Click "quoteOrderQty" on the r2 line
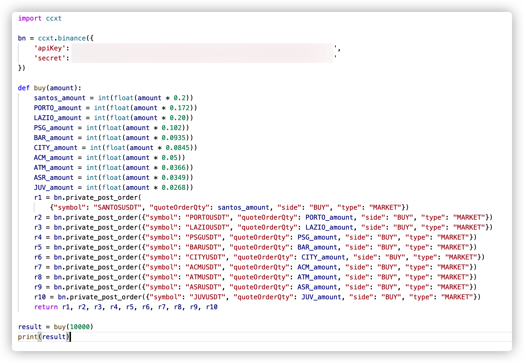Image resolution: width=524 pixels, height=363 pixels. coord(268,217)
